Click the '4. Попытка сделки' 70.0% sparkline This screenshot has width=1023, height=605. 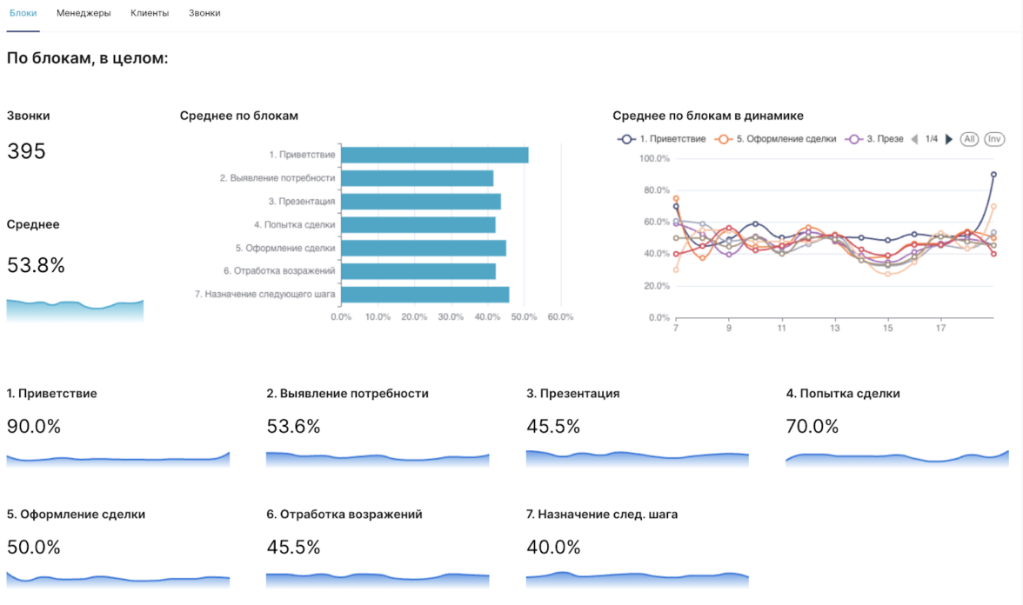point(897,459)
